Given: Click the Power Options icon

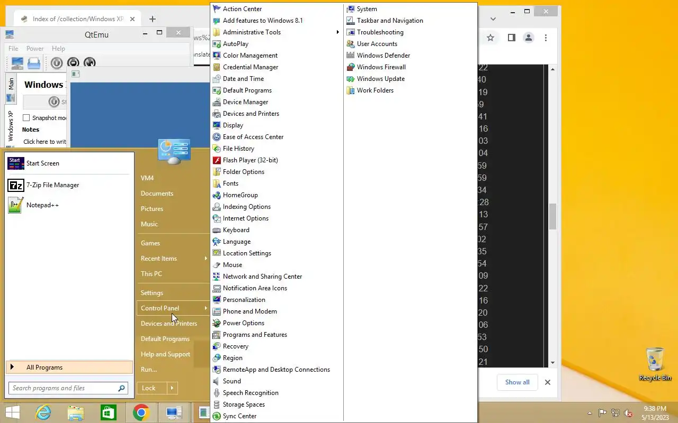Looking at the screenshot, I should click(216, 323).
